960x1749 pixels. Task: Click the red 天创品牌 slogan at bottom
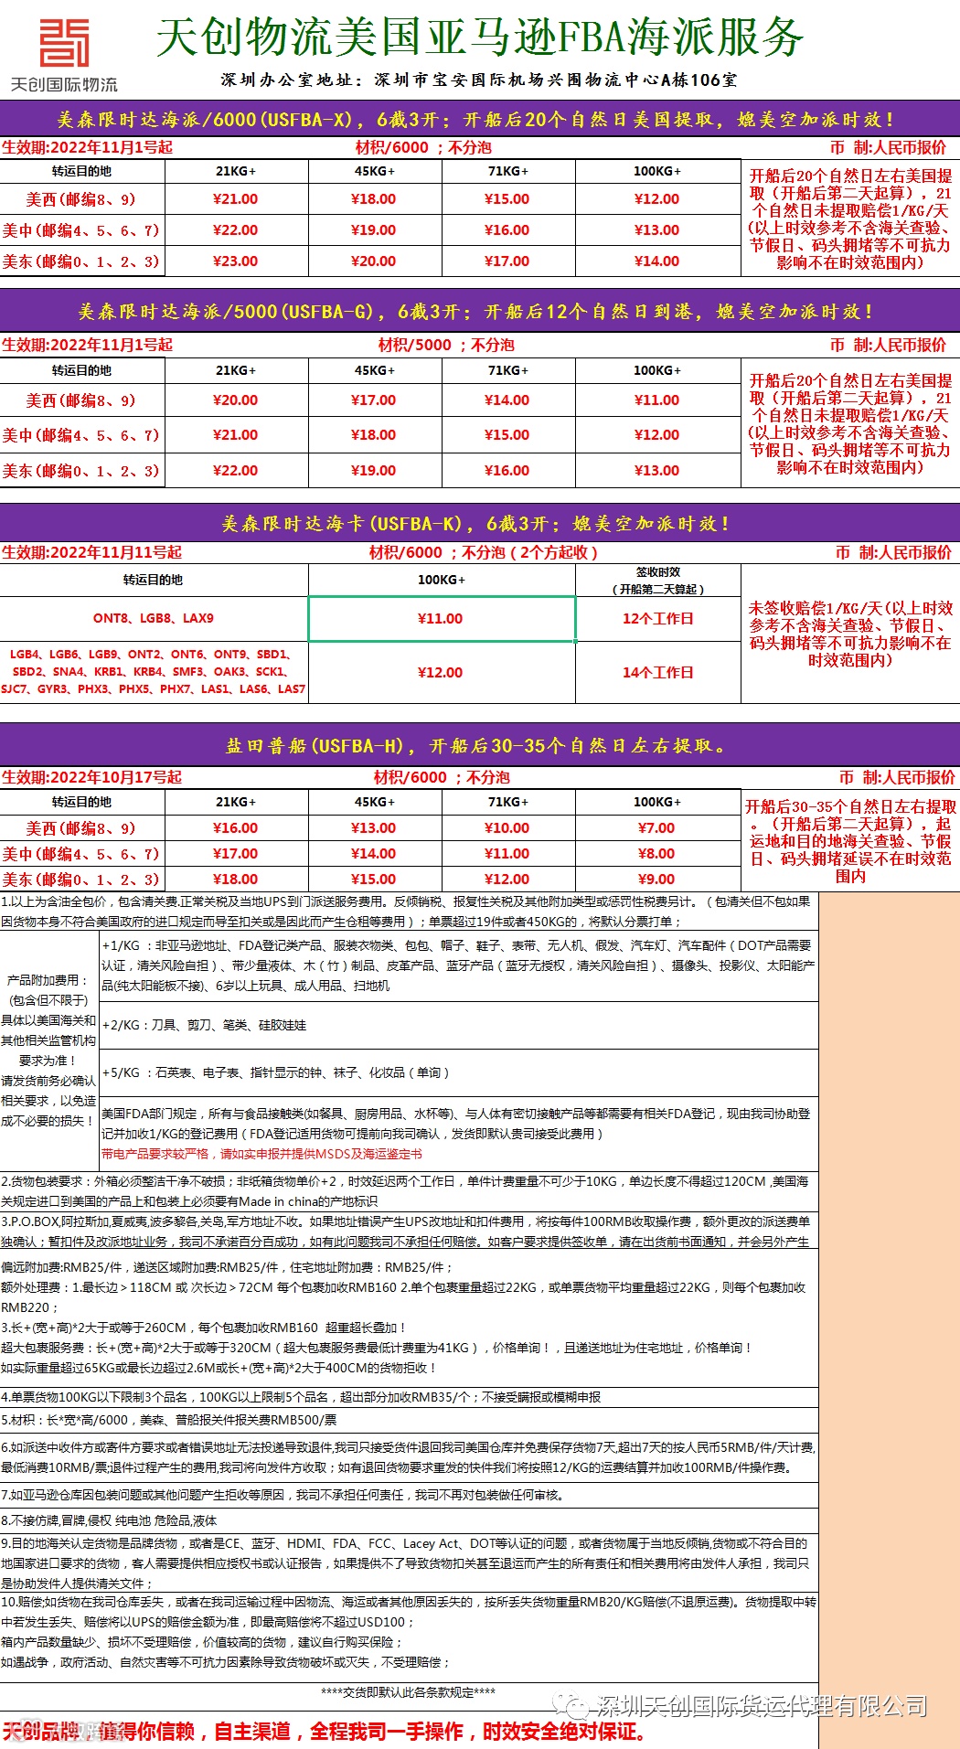click(x=325, y=1731)
